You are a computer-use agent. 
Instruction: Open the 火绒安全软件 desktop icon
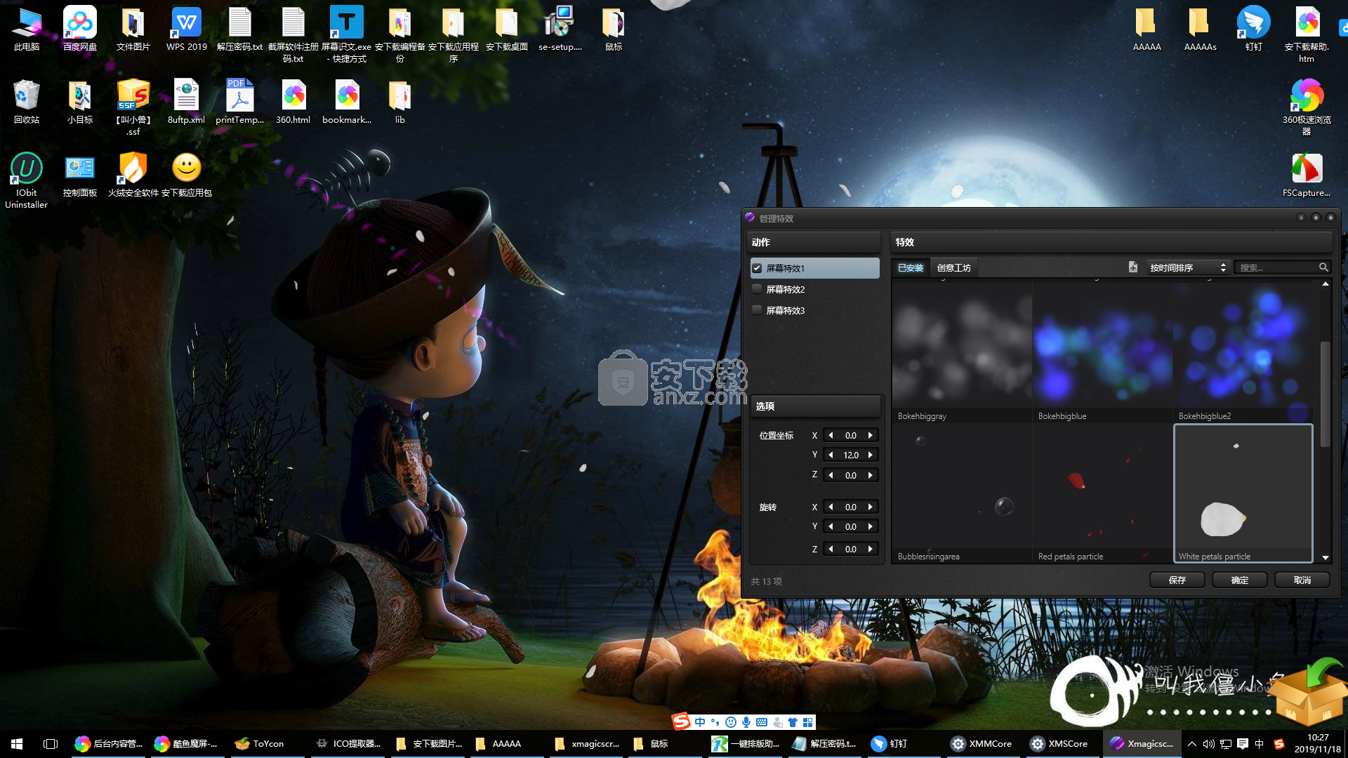click(133, 175)
